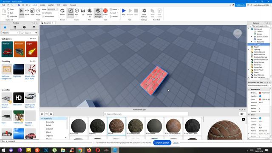Click Toolbox search filter icon

[x=36, y=33]
